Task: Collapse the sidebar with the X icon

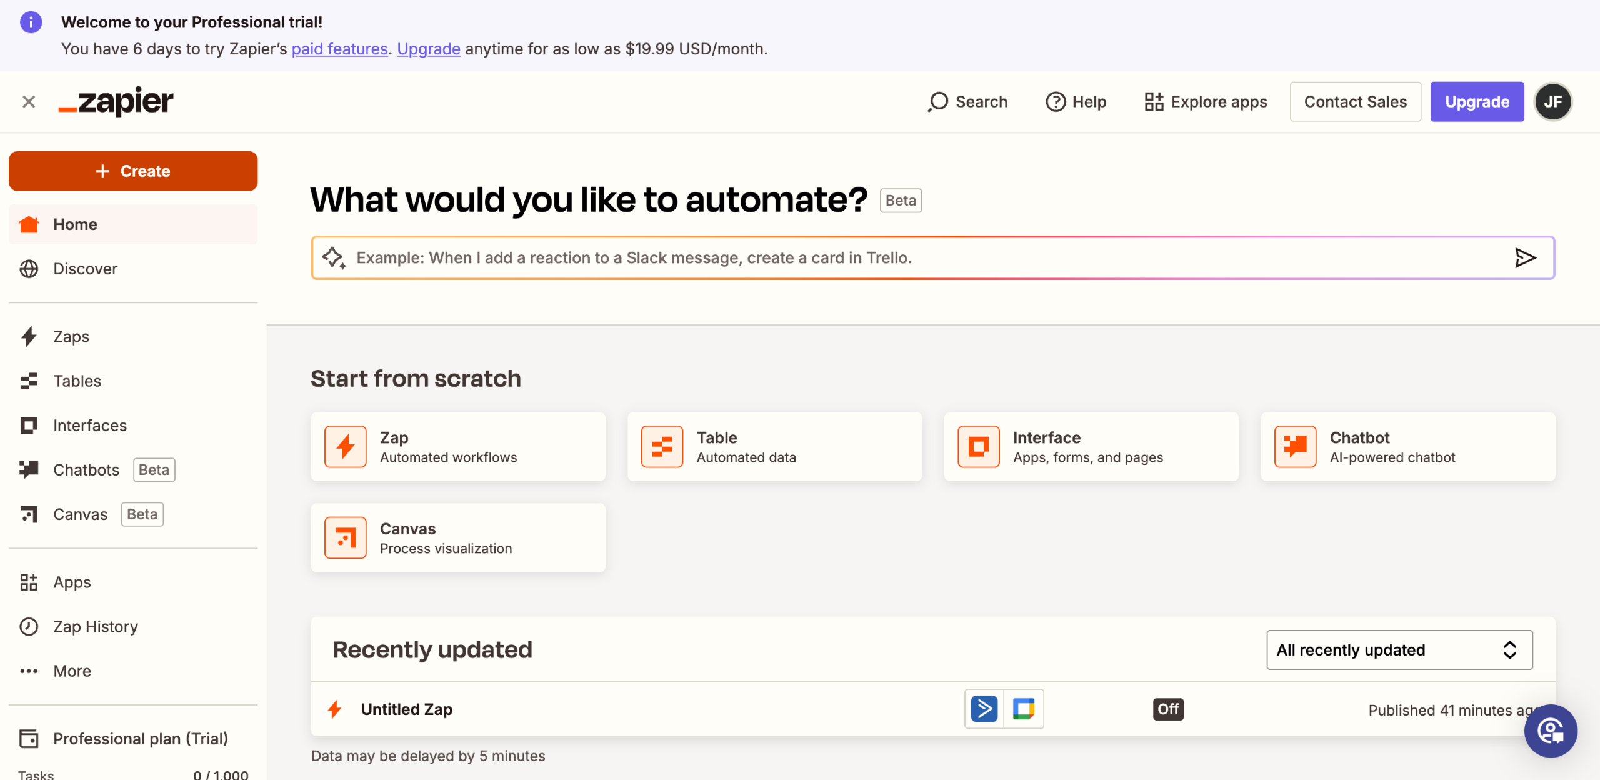Action: click(29, 101)
